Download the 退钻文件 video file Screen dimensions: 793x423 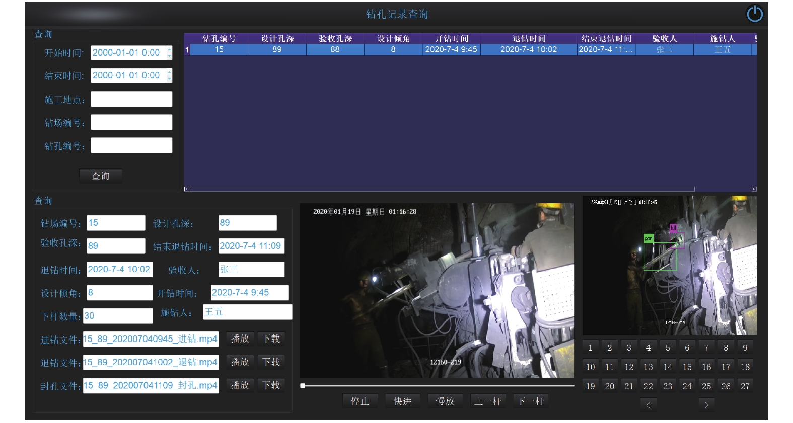(271, 362)
